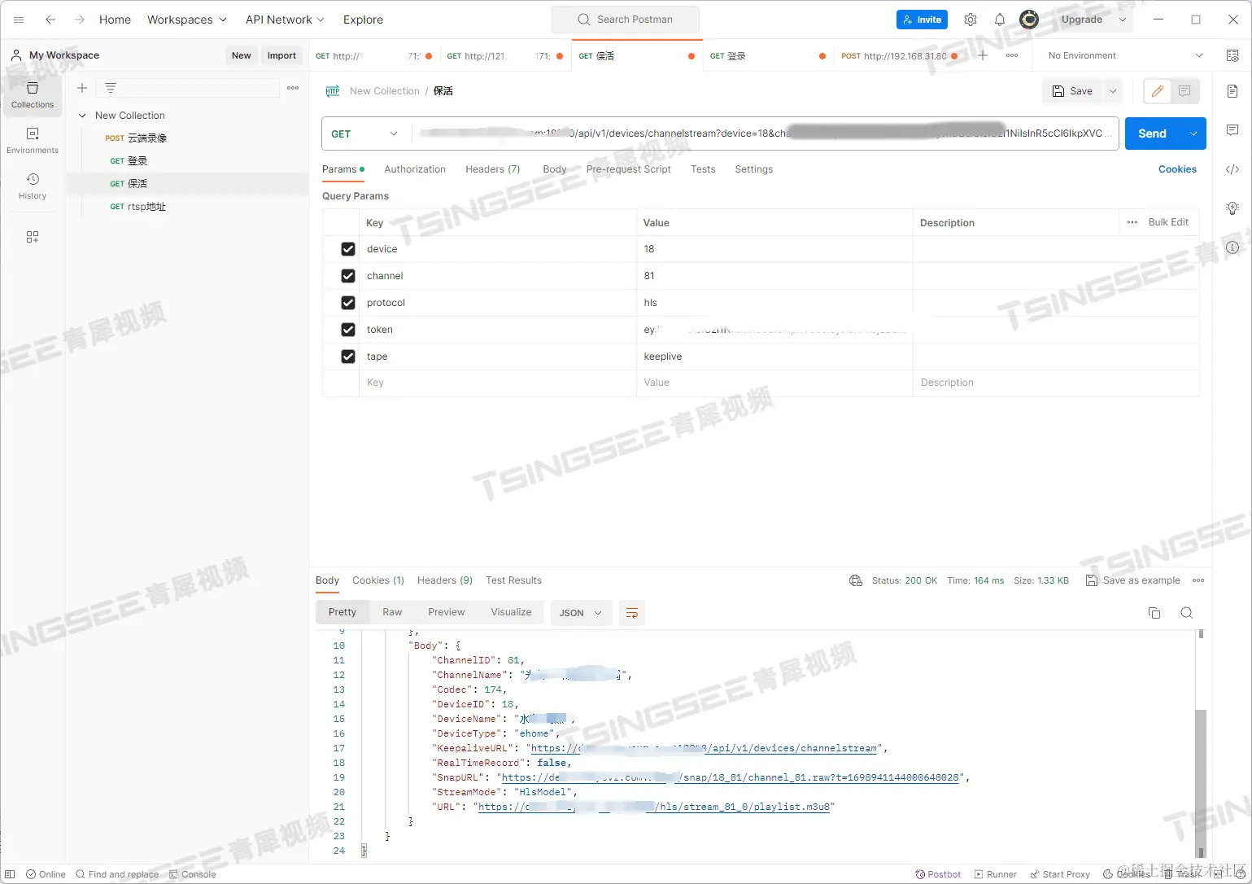Copy response body with copy icon
This screenshot has width=1252, height=884.
click(x=1154, y=613)
